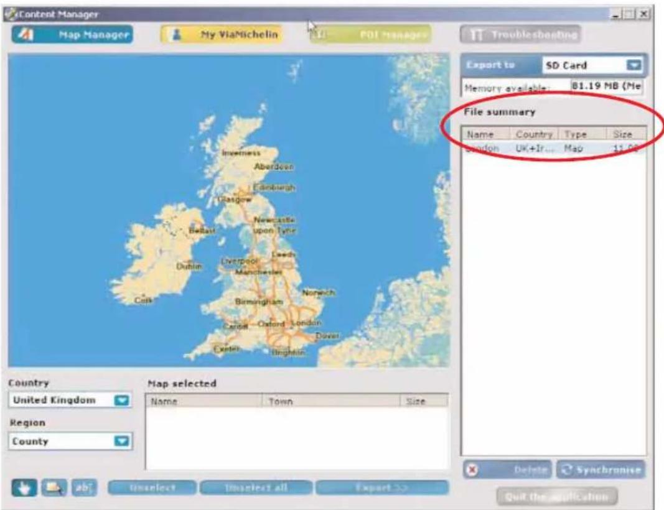Click the Unselect all button
Viewport: 664px width, 510px height.
click(256, 488)
